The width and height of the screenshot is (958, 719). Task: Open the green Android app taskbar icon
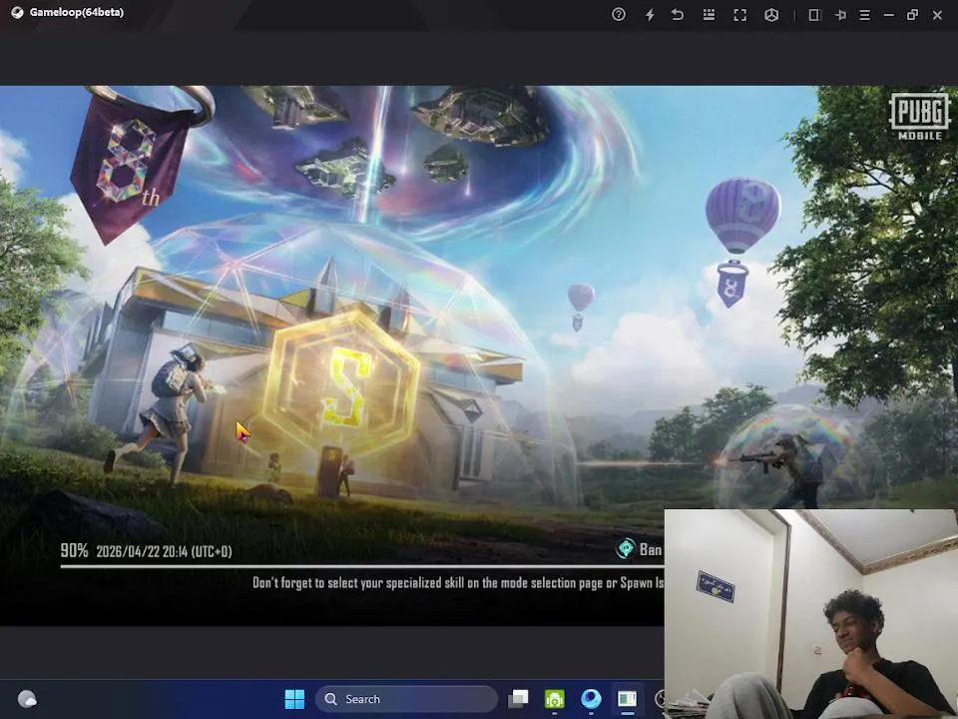click(554, 699)
